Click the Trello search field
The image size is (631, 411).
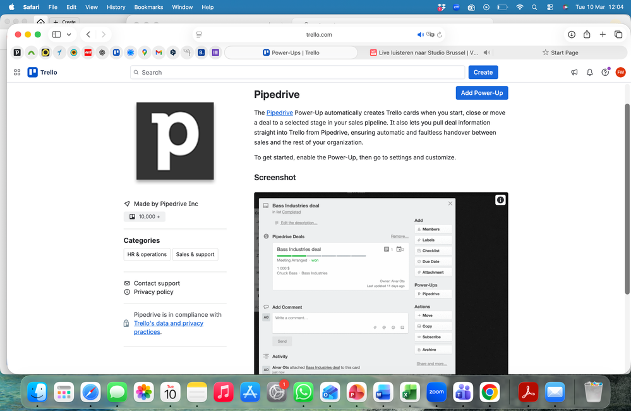297,73
